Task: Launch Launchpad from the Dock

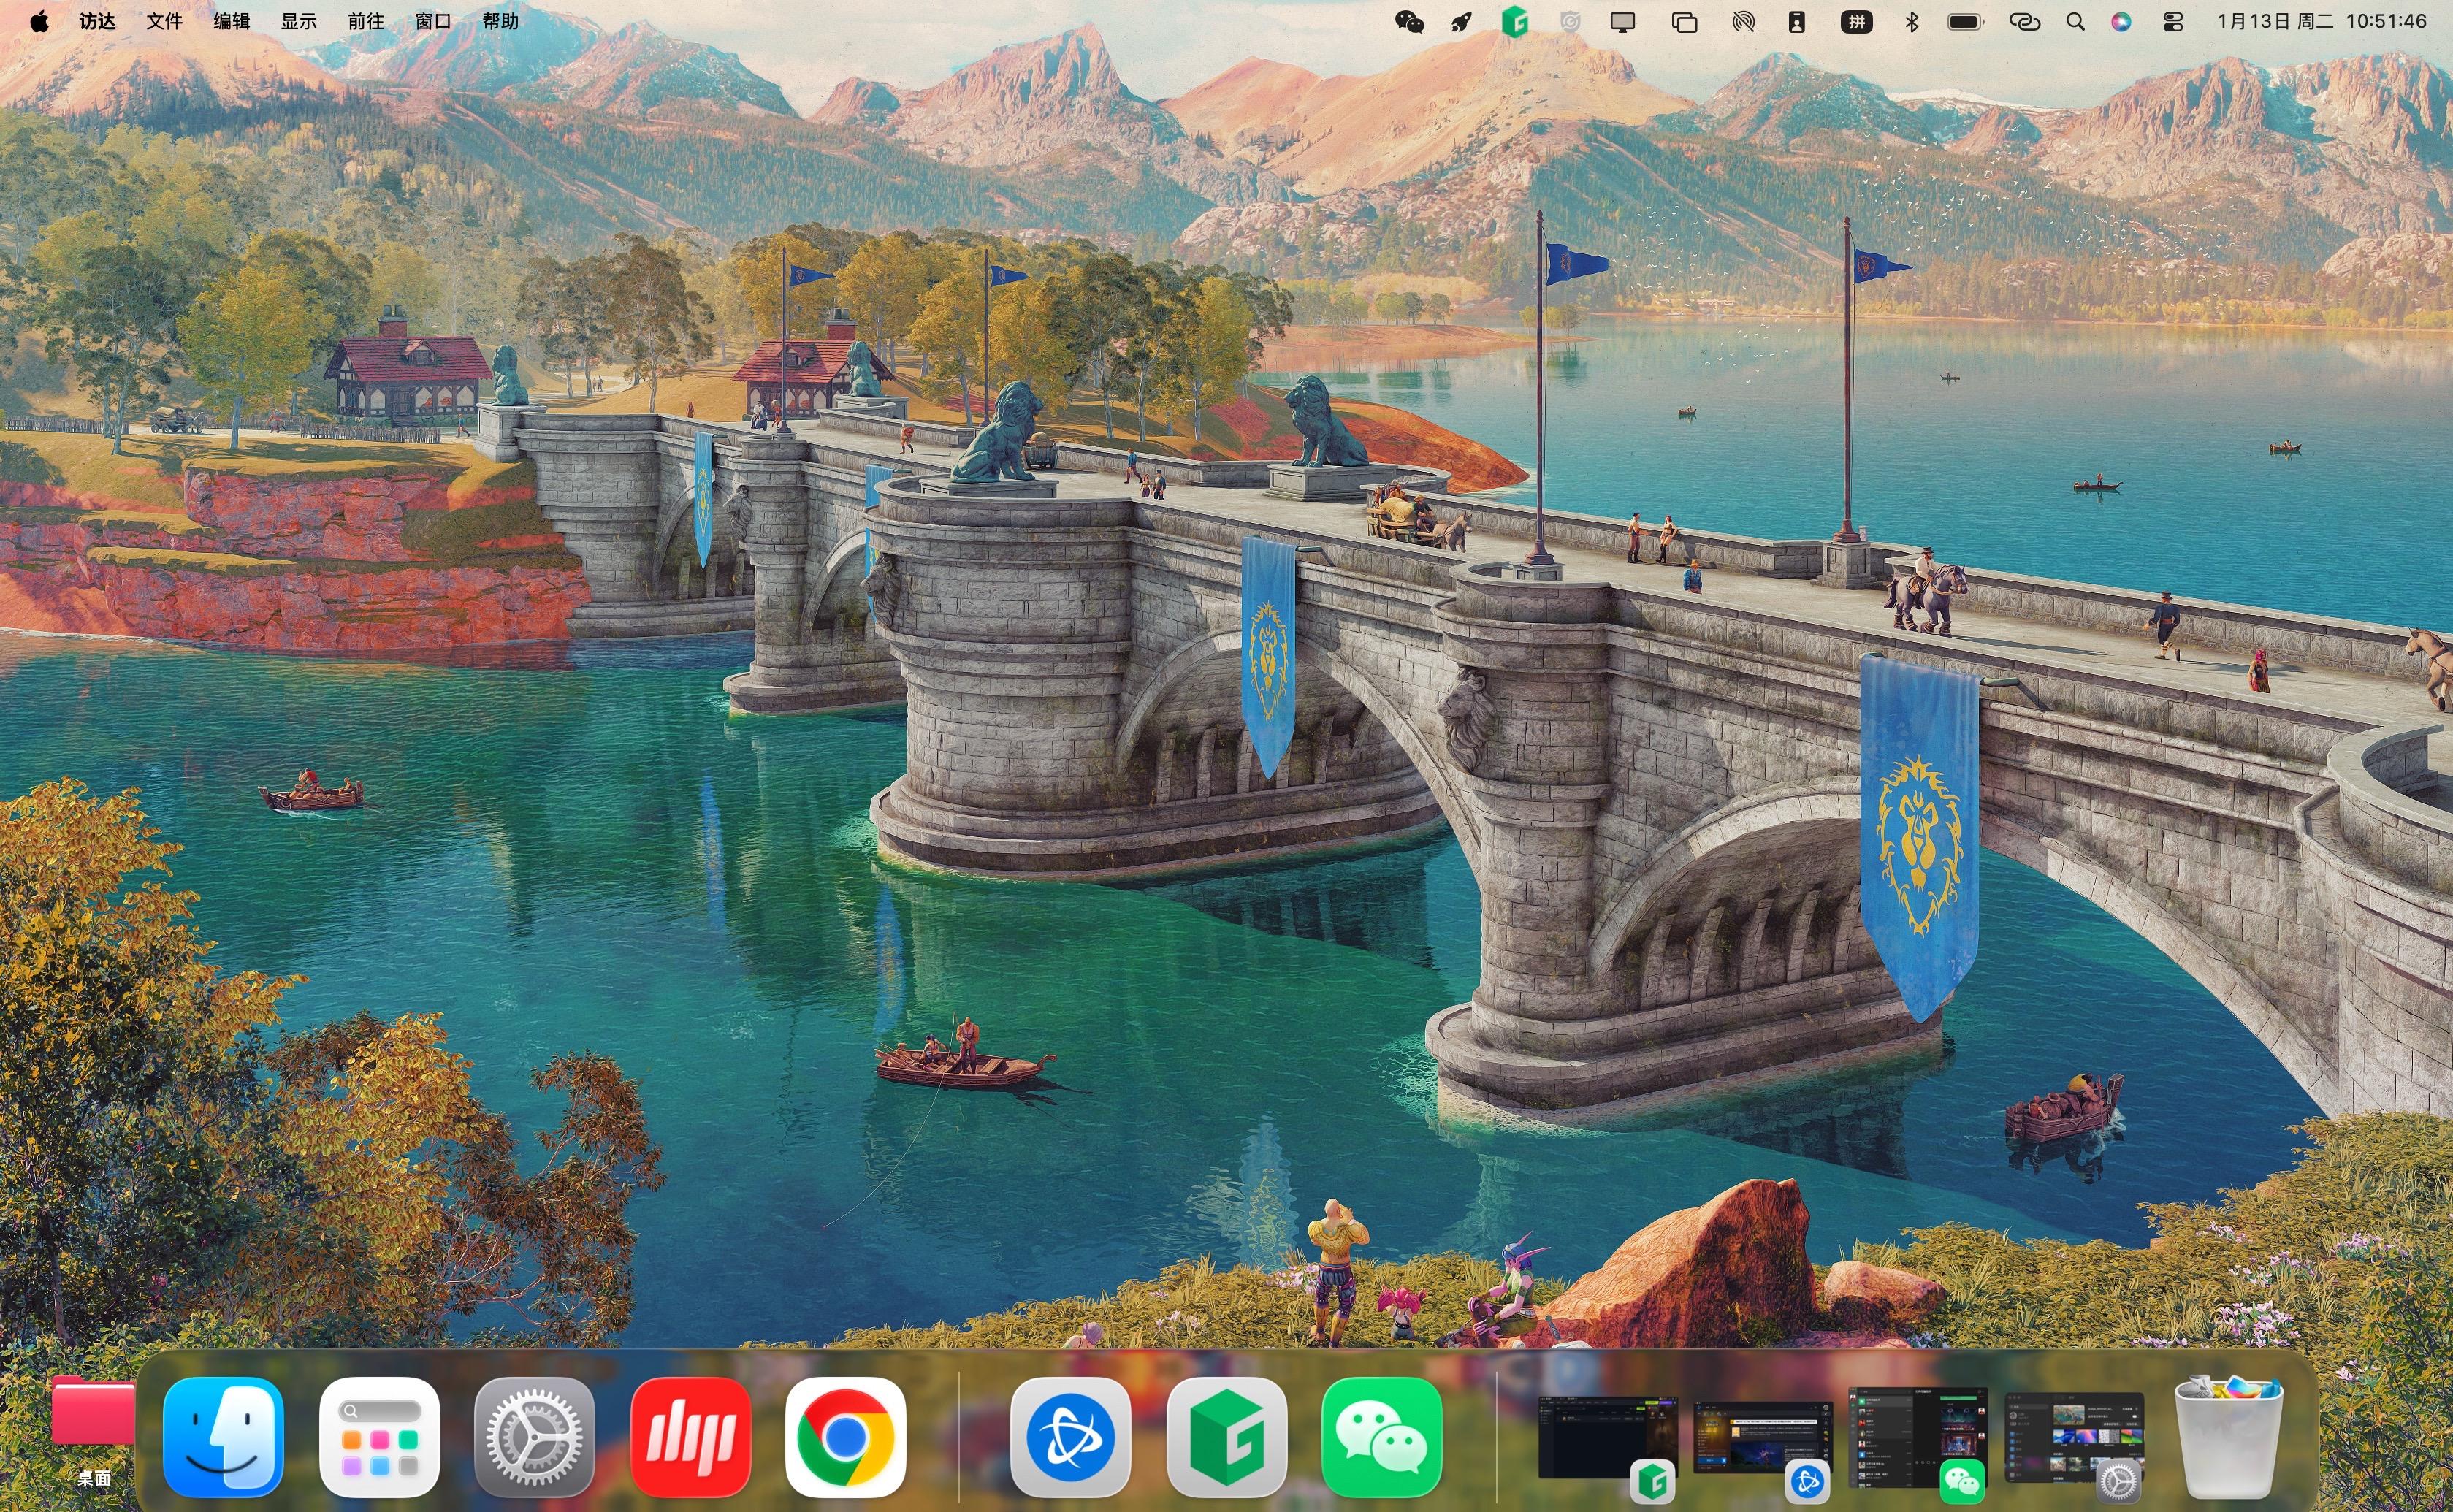Action: click(x=379, y=1436)
